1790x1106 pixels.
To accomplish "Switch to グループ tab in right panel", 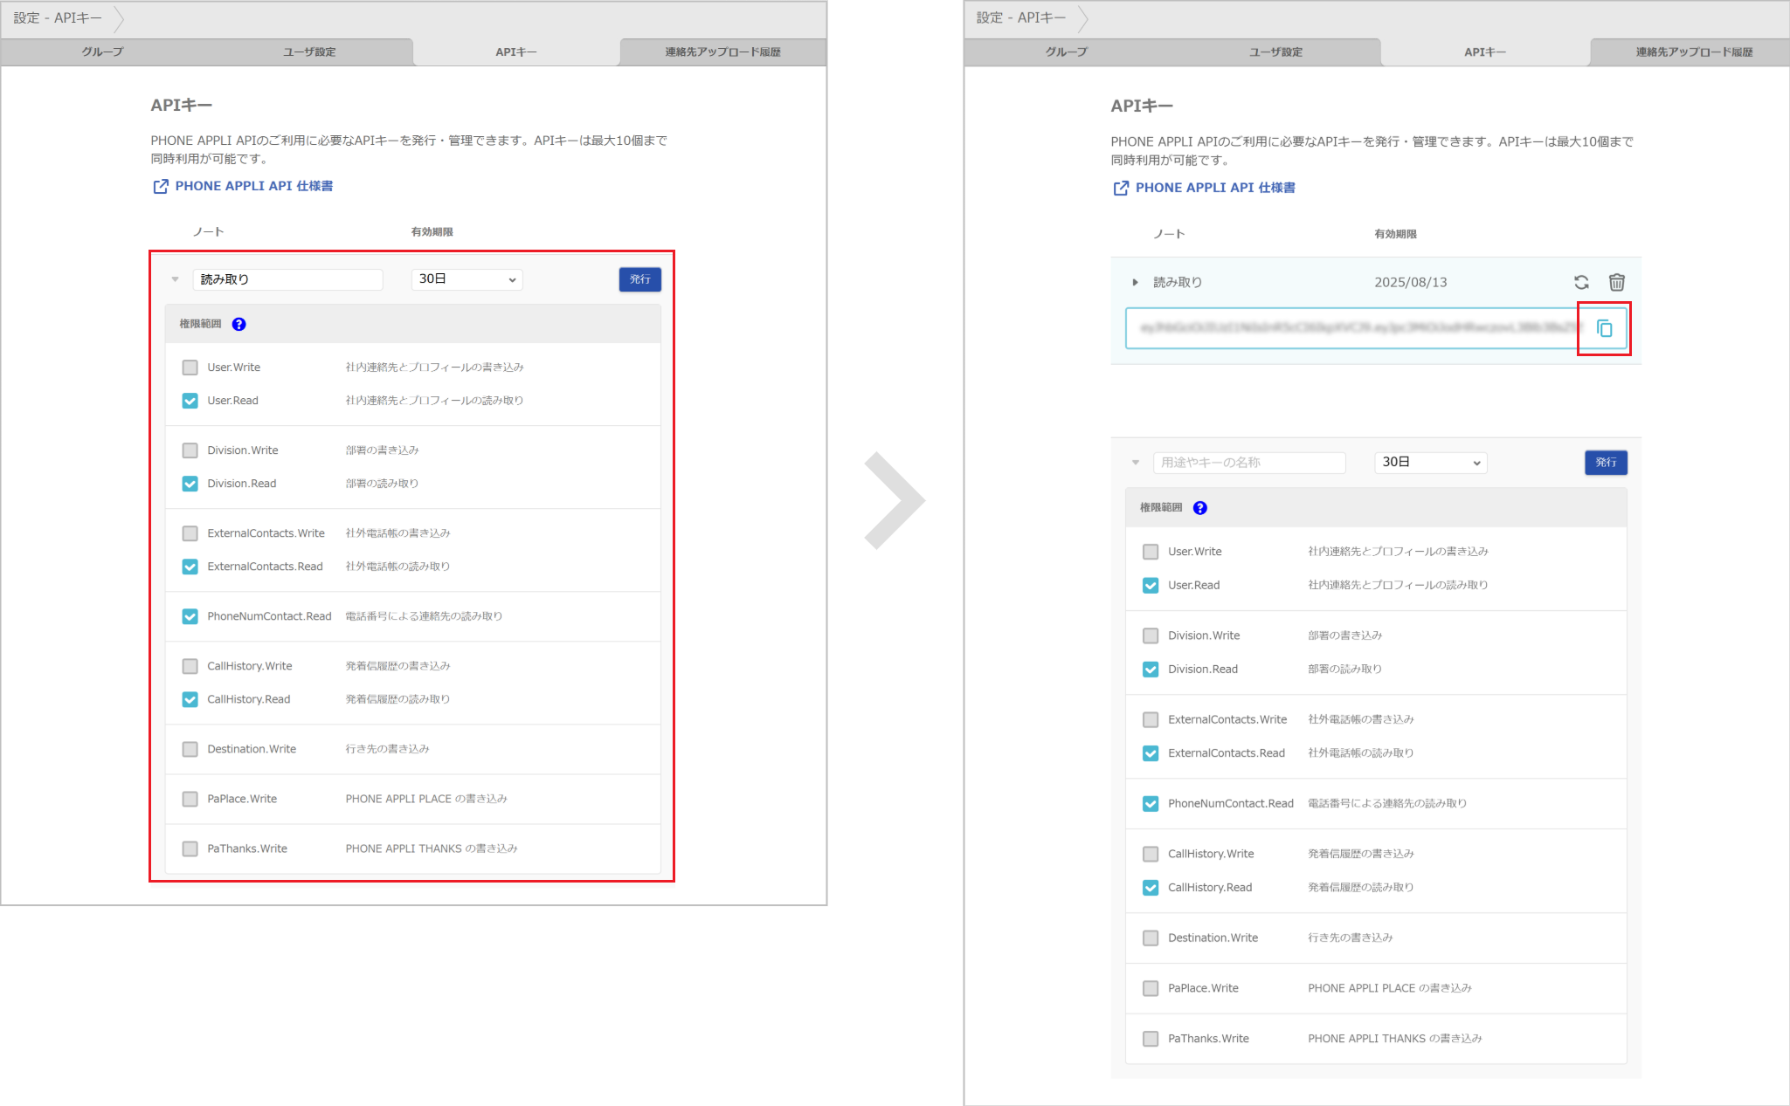I will coord(1067,52).
